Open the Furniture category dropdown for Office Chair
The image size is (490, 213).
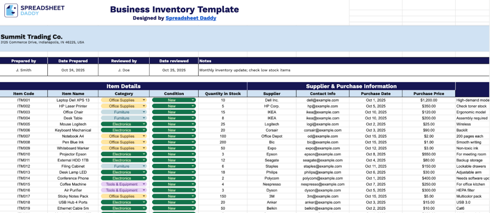coord(144,112)
